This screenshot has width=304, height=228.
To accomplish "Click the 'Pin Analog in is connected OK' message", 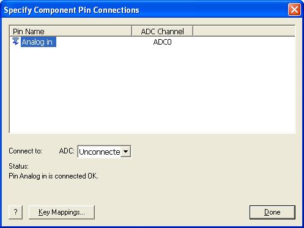I will tap(53, 176).
